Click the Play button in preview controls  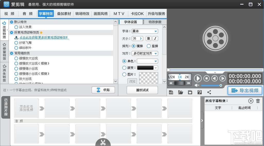pos(198,78)
